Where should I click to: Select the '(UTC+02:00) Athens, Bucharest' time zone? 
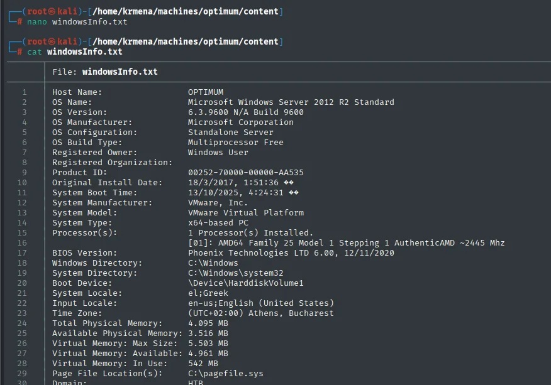(x=261, y=313)
